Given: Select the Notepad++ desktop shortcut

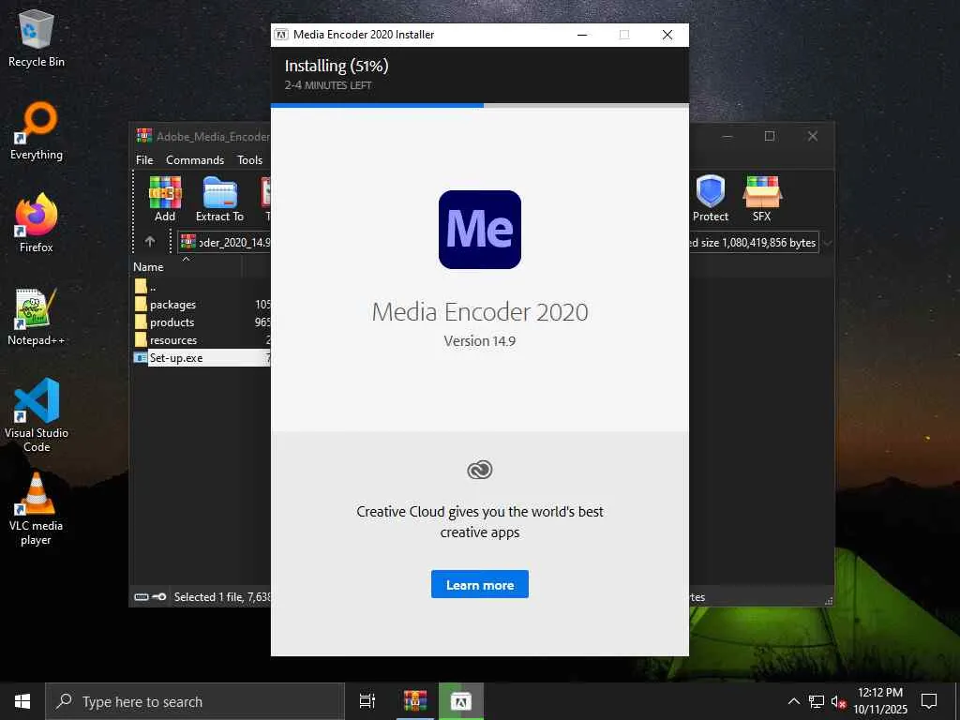Looking at the screenshot, I should [37, 317].
